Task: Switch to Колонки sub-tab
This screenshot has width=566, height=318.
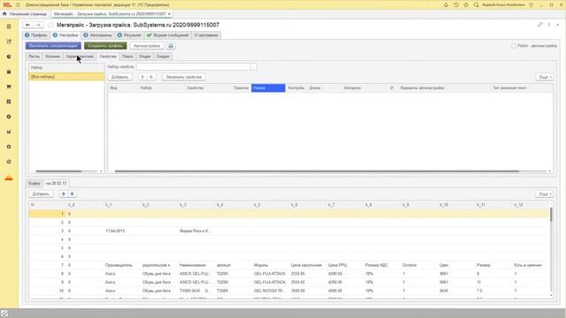Action: point(53,57)
